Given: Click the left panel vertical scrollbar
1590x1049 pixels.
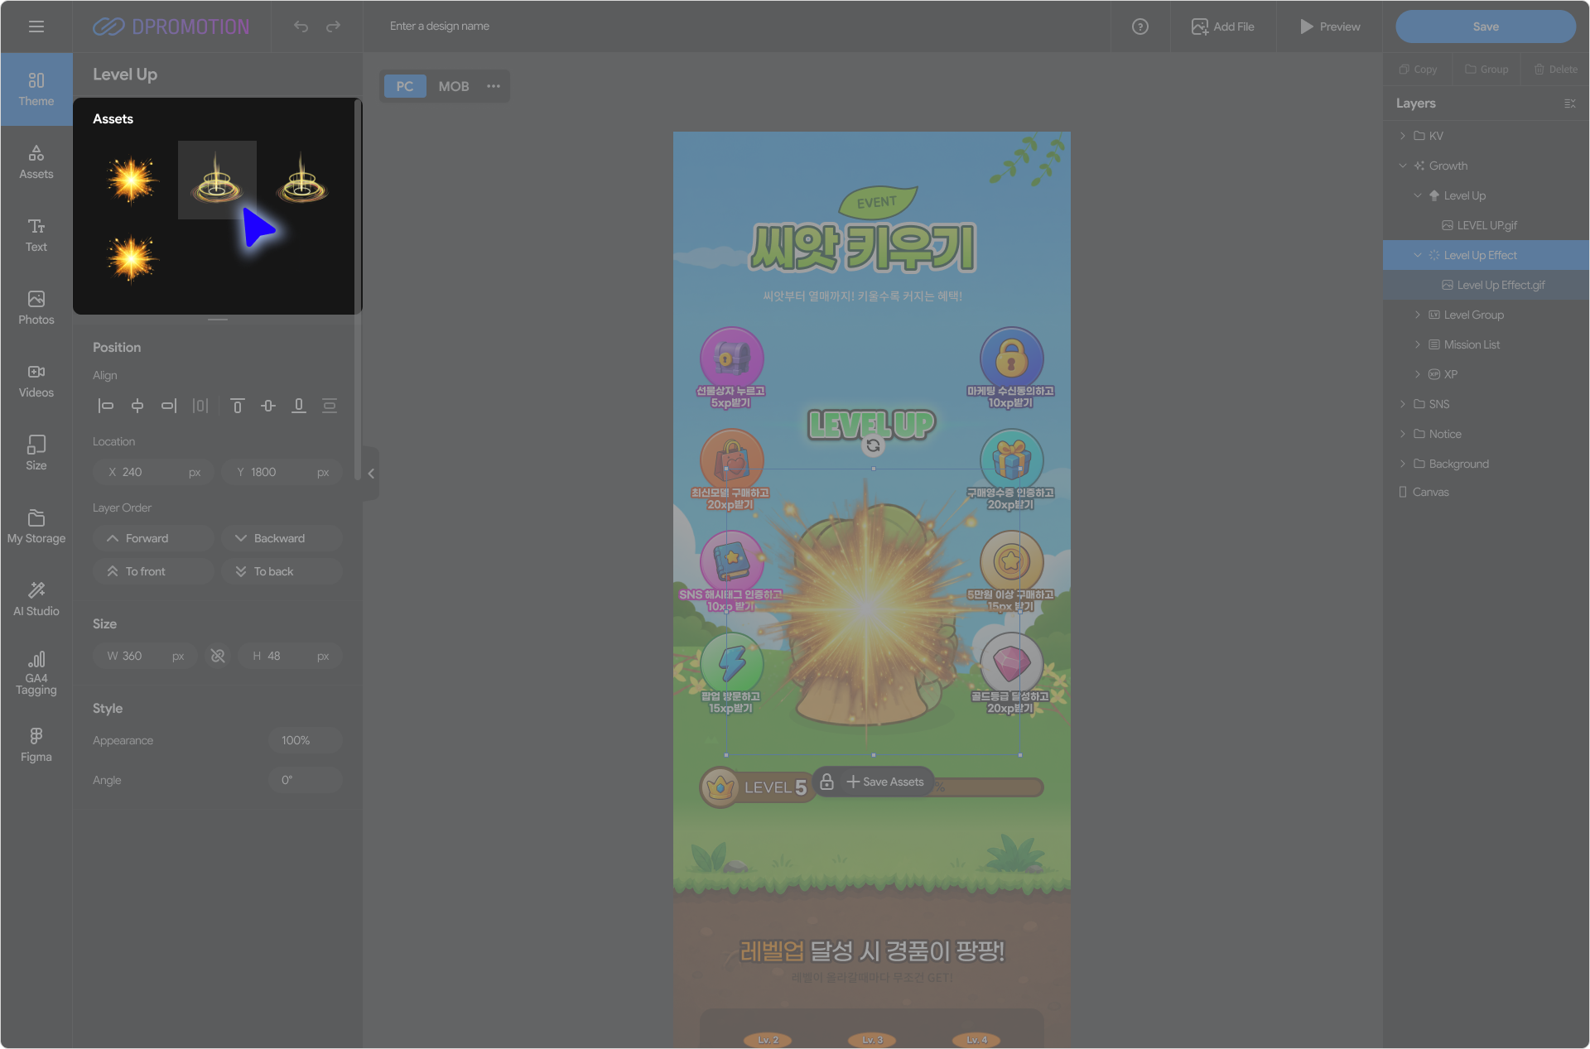Looking at the screenshot, I should click(x=357, y=290).
